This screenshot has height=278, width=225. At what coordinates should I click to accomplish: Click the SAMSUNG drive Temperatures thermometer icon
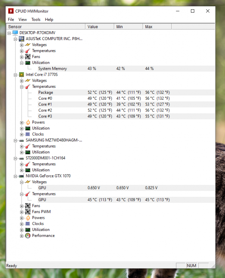tap(28, 146)
